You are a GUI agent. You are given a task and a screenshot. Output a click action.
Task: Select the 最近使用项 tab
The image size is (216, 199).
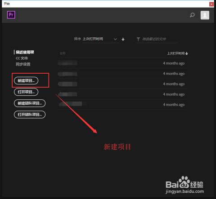click(25, 52)
